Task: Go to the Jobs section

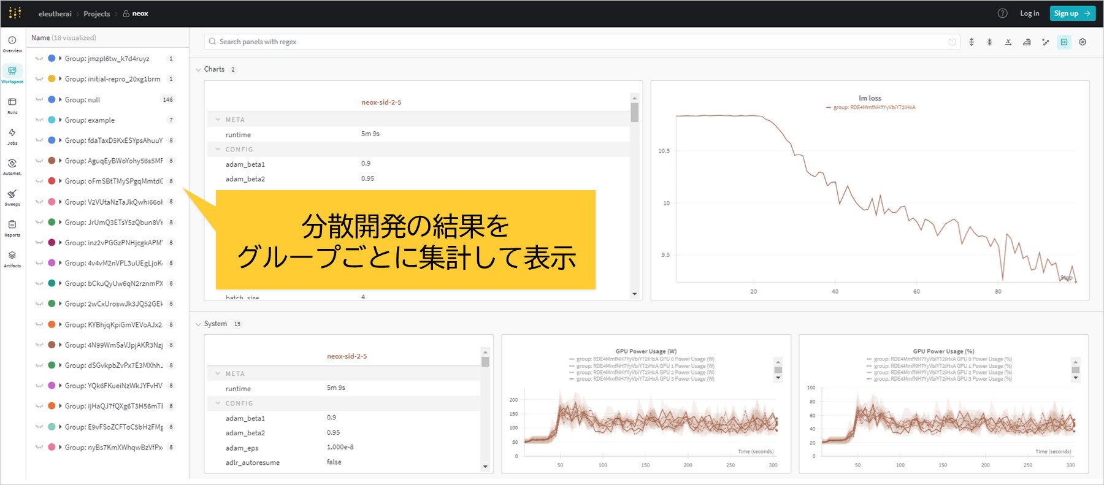Action: tap(12, 136)
